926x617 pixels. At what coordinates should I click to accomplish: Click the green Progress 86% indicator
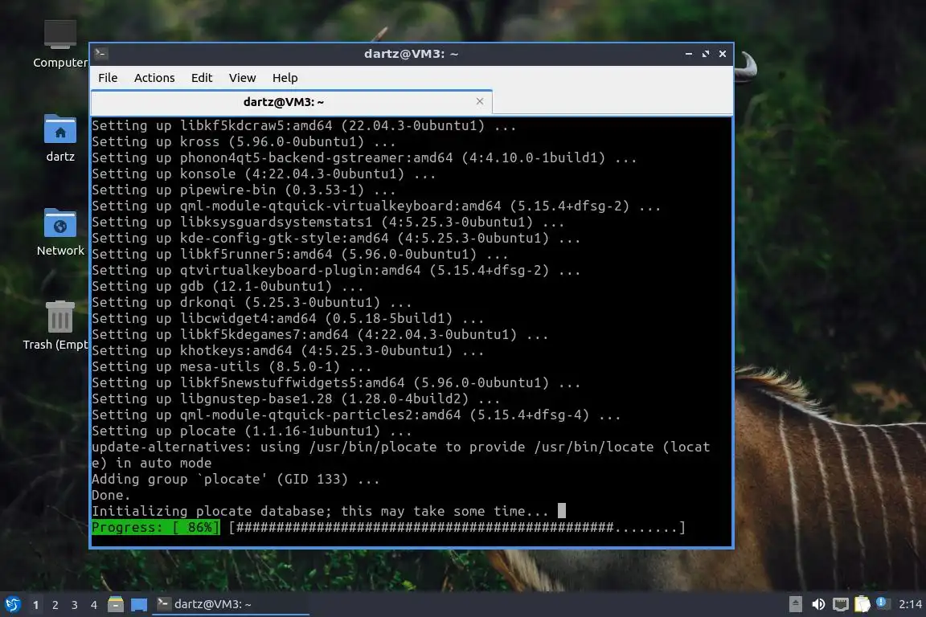pyautogui.click(x=156, y=527)
